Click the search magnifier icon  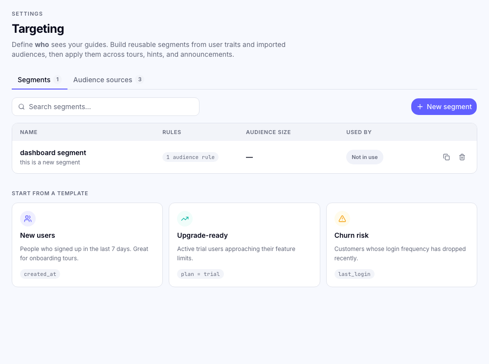click(22, 107)
